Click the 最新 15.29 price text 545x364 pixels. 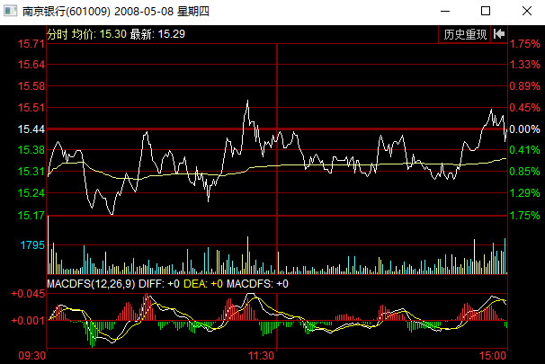(157, 34)
